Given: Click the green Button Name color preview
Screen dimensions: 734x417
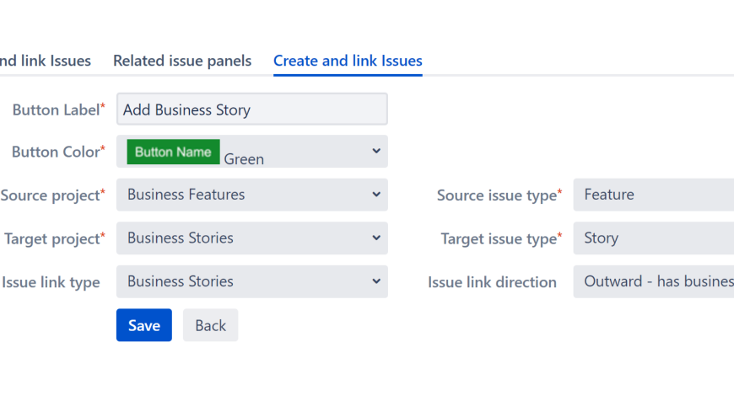Looking at the screenshot, I should pyautogui.click(x=173, y=152).
